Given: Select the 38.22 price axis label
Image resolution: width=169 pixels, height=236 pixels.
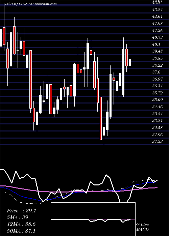Looking at the screenshot, I should (158, 65).
